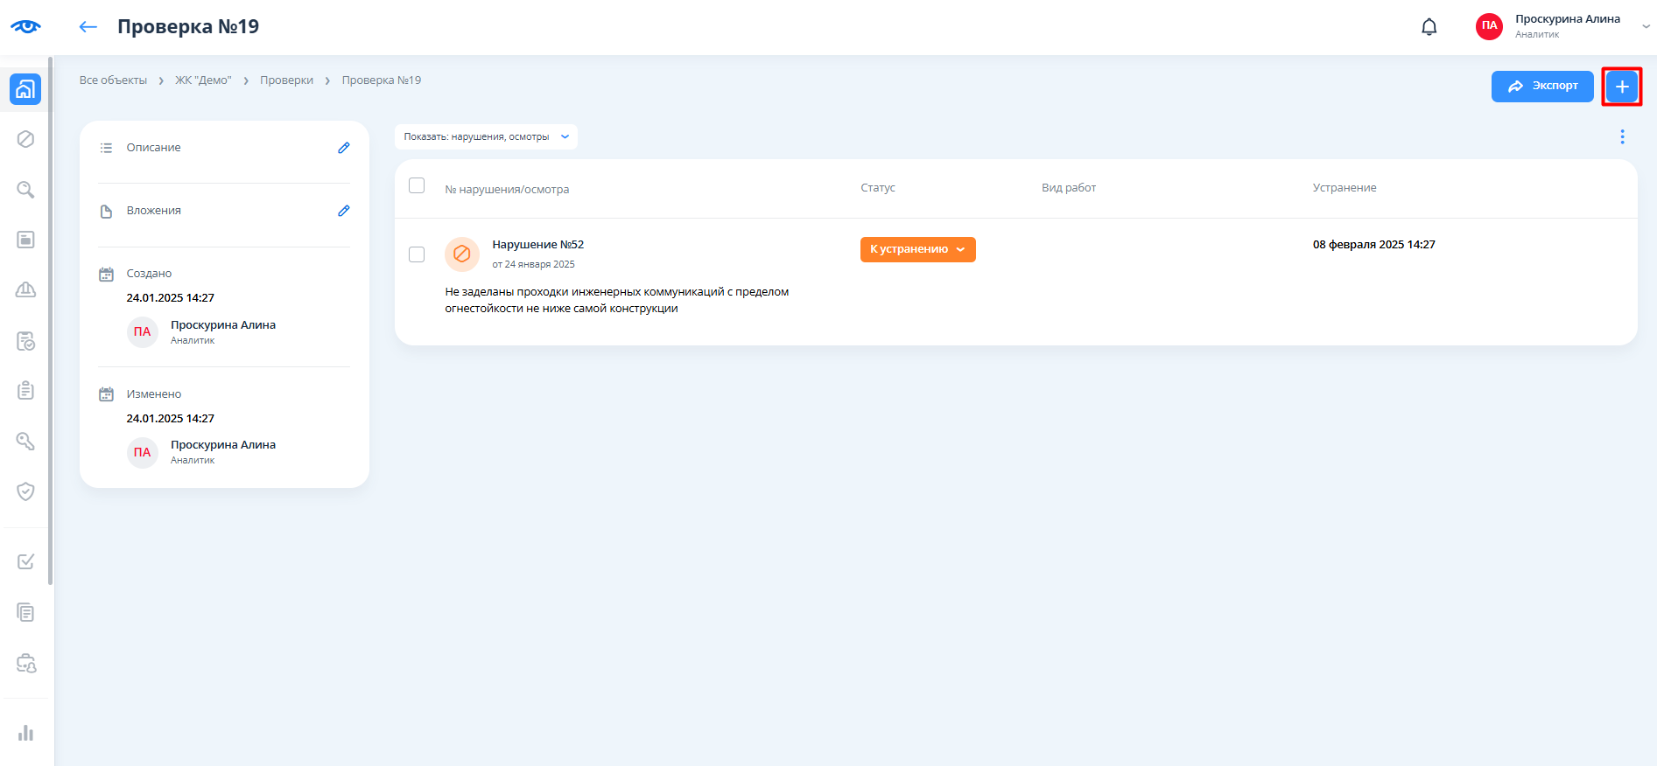Open the three-dot options menu above table

1621,136
